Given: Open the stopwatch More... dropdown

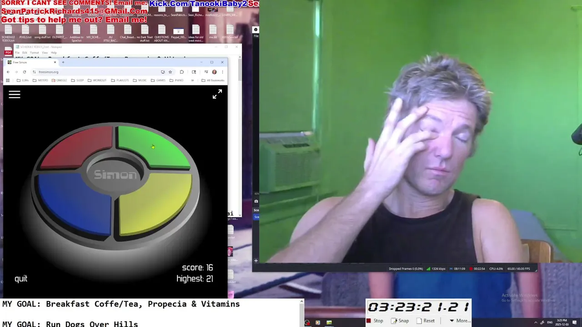Looking at the screenshot, I should coord(460,321).
